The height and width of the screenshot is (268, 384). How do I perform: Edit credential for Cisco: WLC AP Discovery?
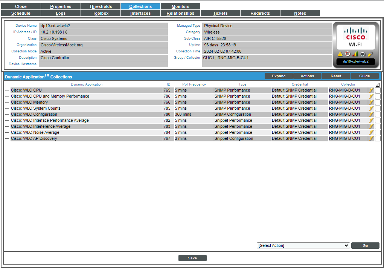coord(371,138)
